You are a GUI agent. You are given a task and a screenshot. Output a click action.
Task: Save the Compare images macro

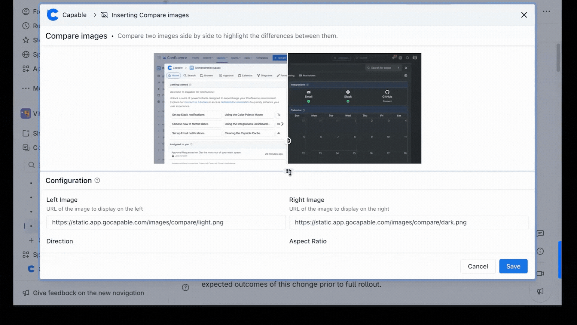coord(513,266)
